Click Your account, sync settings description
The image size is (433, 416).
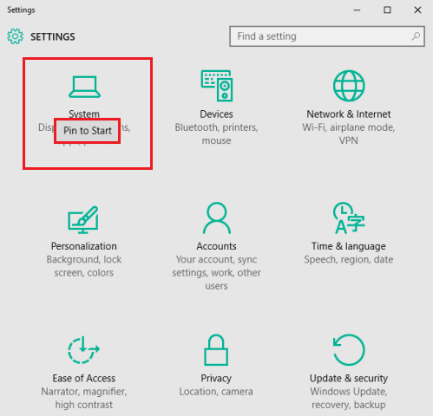click(216, 272)
